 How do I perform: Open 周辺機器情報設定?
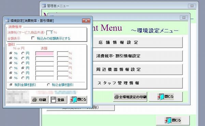(x=138, y=69)
